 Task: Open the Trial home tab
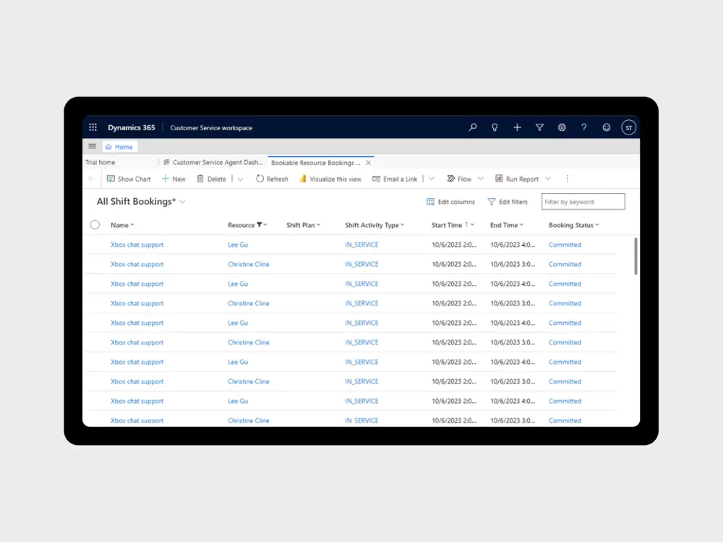[100, 163]
